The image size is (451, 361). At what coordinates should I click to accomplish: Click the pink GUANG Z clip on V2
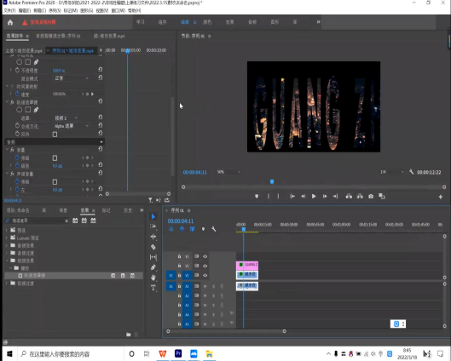tap(247, 266)
